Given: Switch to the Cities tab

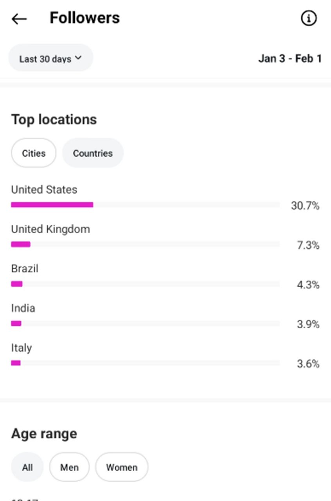Looking at the screenshot, I should (x=34, y=153).
